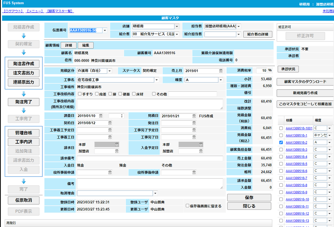The height and width of the screenshot is (227, 334).
Task: Expand the 取消理由 dropdown
Action: pos(155,193)
